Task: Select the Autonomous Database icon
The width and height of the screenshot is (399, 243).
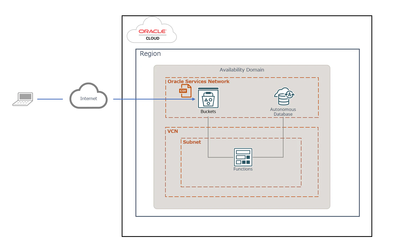Action: [x=284, y=96]
